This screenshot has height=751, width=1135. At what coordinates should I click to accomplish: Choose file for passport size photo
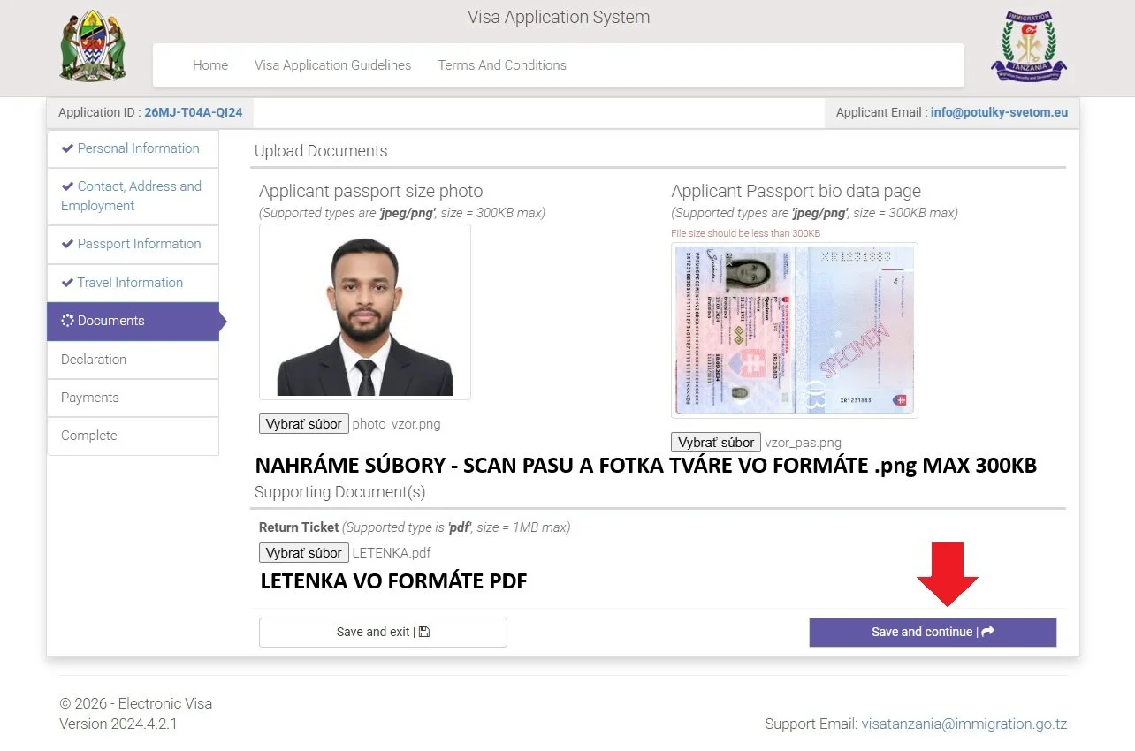[x=304, y=424]
